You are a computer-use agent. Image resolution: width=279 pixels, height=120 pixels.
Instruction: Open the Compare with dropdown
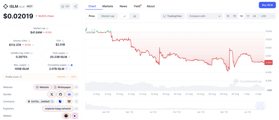click(205, 16)
